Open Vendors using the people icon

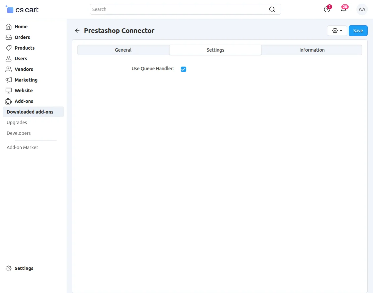(8, 69)
